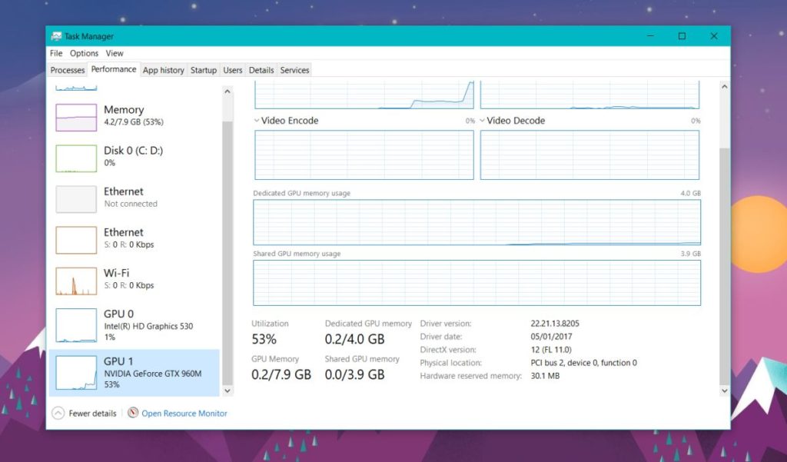Switch to the App history tab

point(163,69)
